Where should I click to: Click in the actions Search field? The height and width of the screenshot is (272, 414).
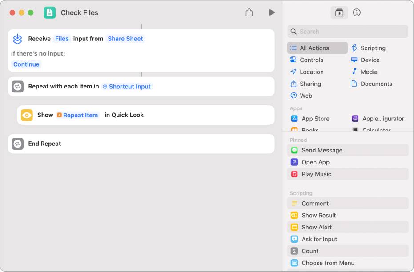click(351, 32)
